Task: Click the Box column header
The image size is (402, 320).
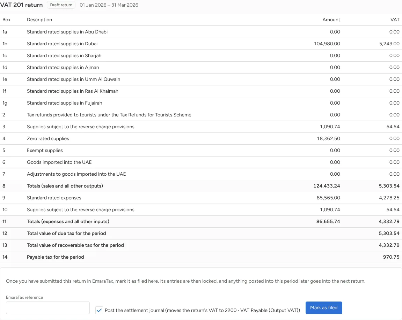Action: tap(6, 20)
